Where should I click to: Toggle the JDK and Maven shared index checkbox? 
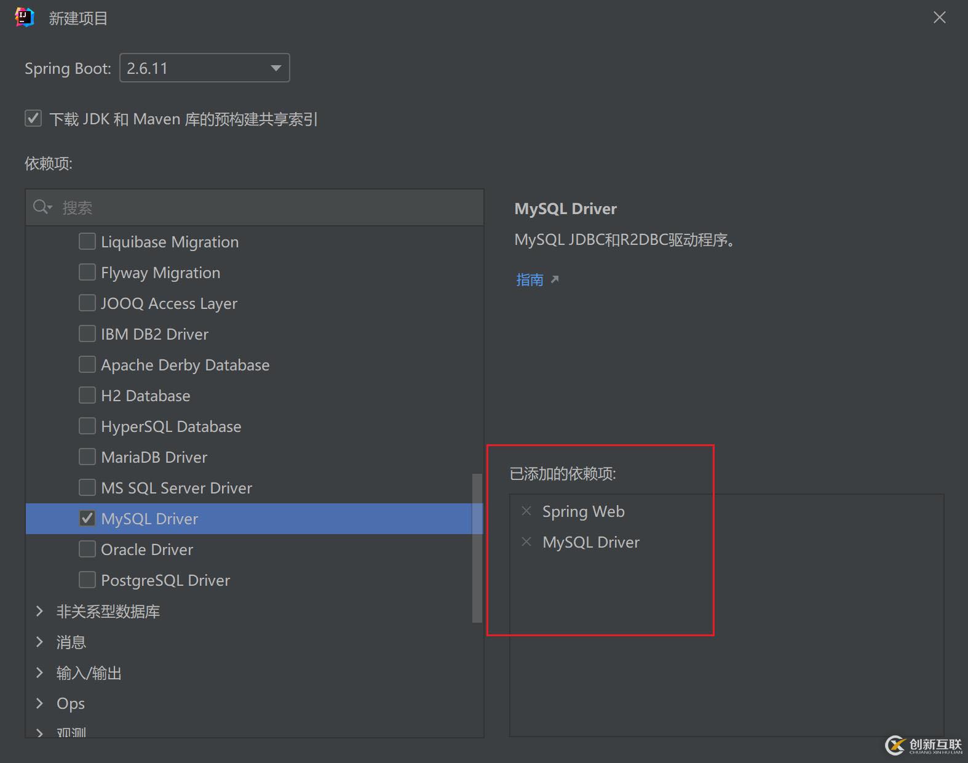[33, 118]
